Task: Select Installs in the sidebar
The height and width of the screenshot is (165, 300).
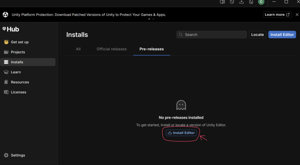Action: [x=17, y=62]
